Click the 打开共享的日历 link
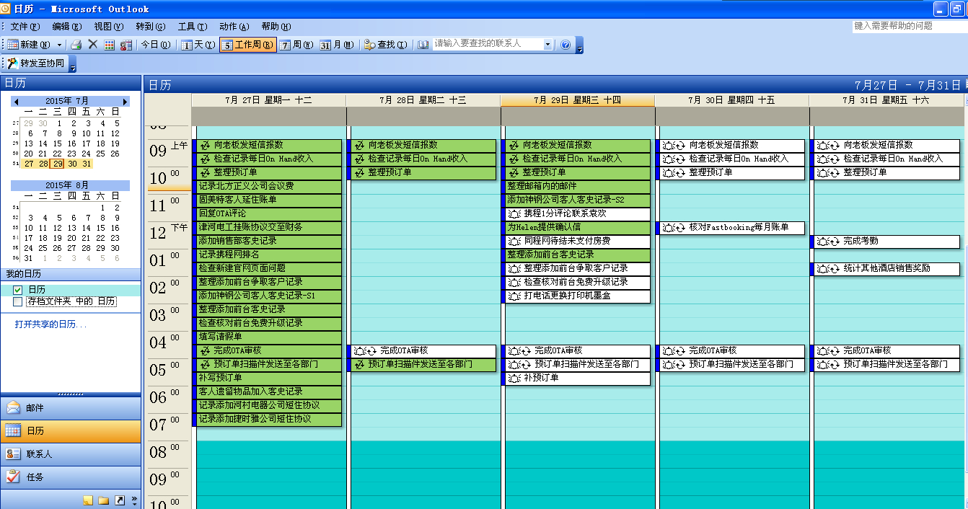This screenshot has height=509, width=968. 50,325
